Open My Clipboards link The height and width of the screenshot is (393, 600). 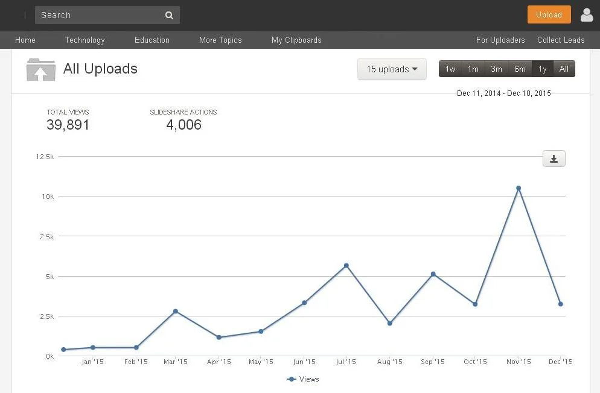point(296,40)
